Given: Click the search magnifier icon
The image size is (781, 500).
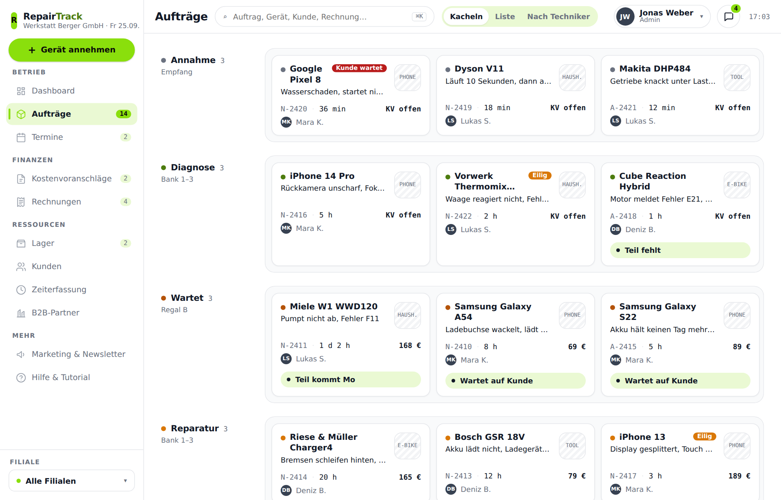Looking at the screenshot, I should pyautogui.click(x=225, y=17).
